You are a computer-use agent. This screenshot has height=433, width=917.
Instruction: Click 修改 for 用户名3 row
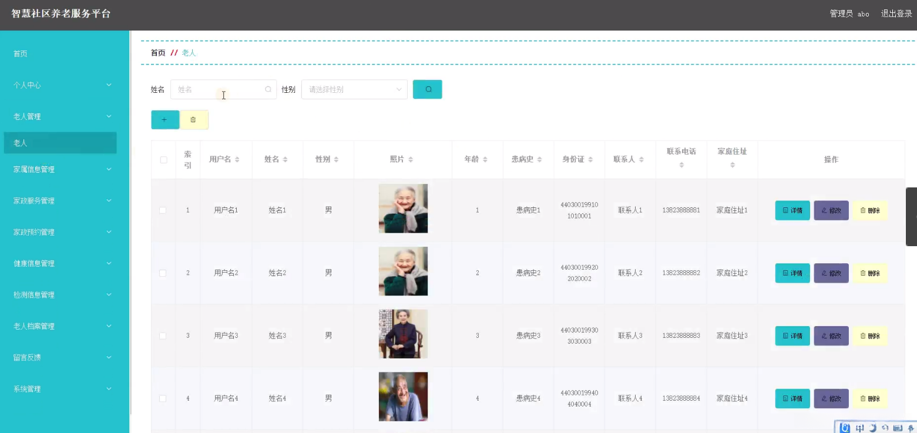click(831, 336)
